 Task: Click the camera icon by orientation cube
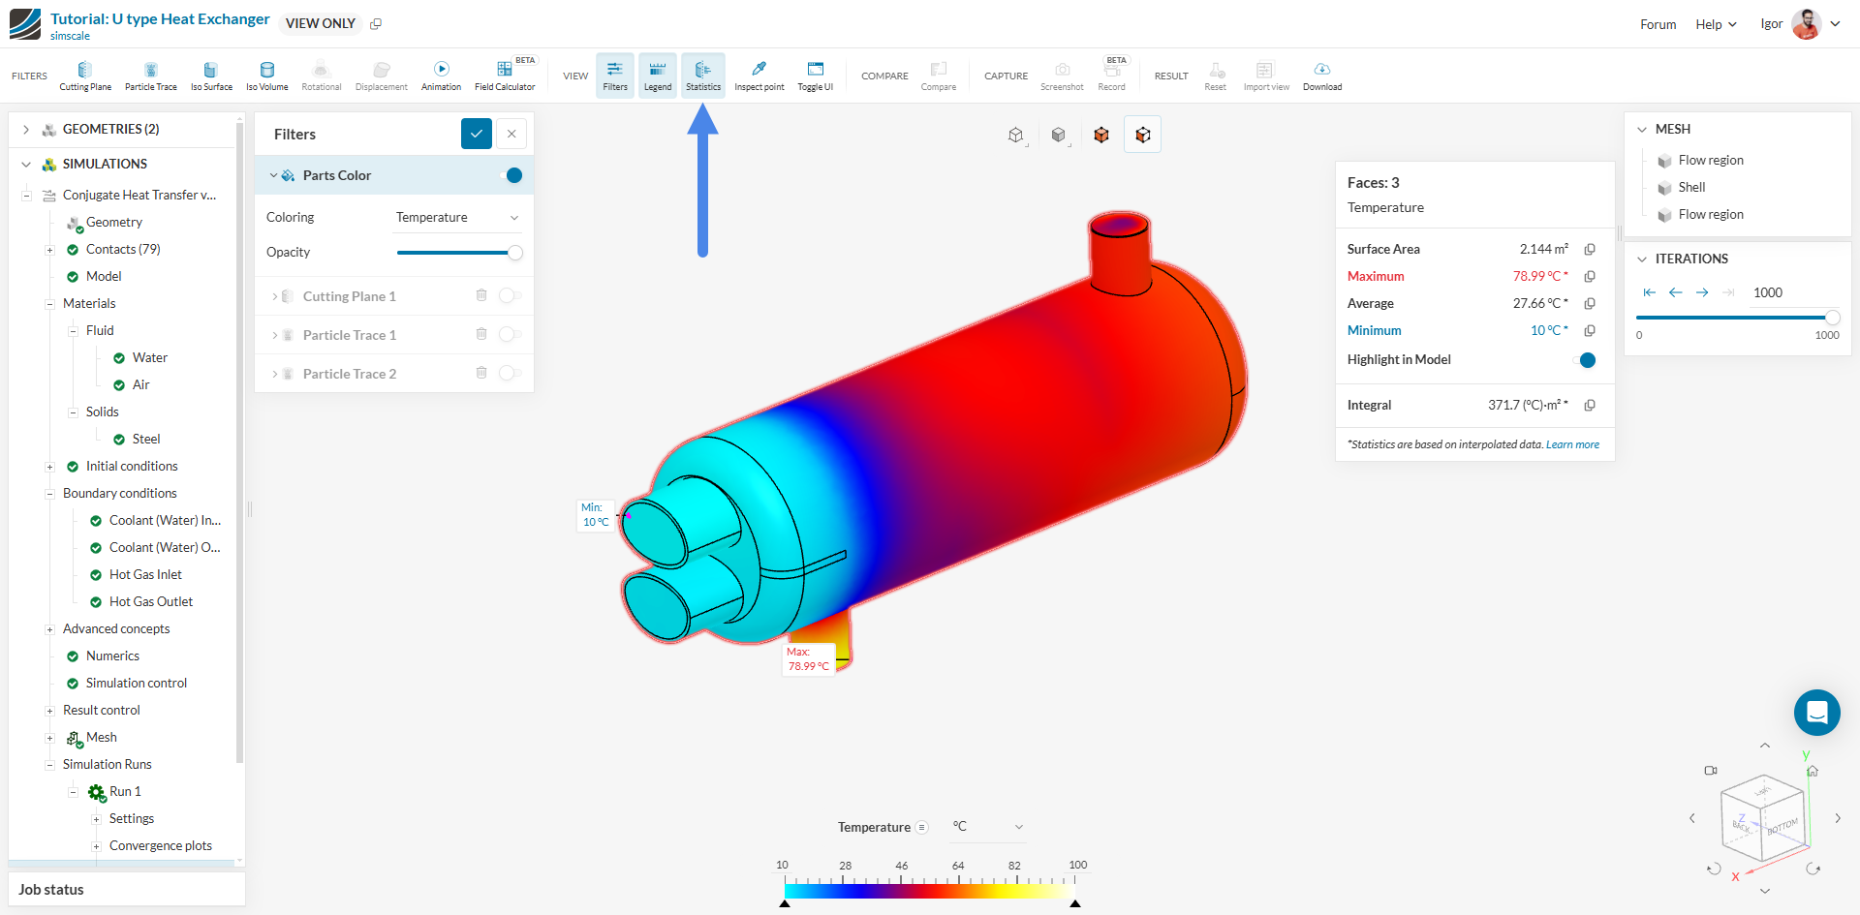pyautogui.click(x=1711, y=771)
